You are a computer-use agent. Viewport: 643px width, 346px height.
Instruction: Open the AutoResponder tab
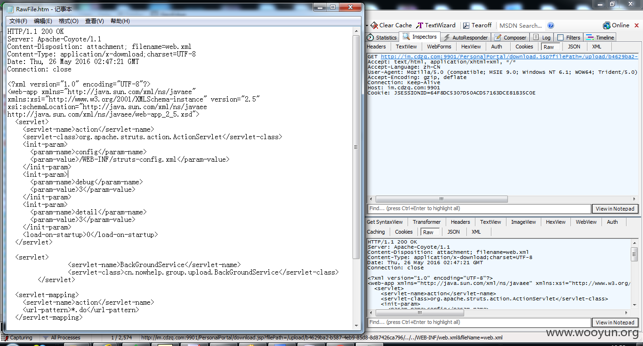(466, 37)
